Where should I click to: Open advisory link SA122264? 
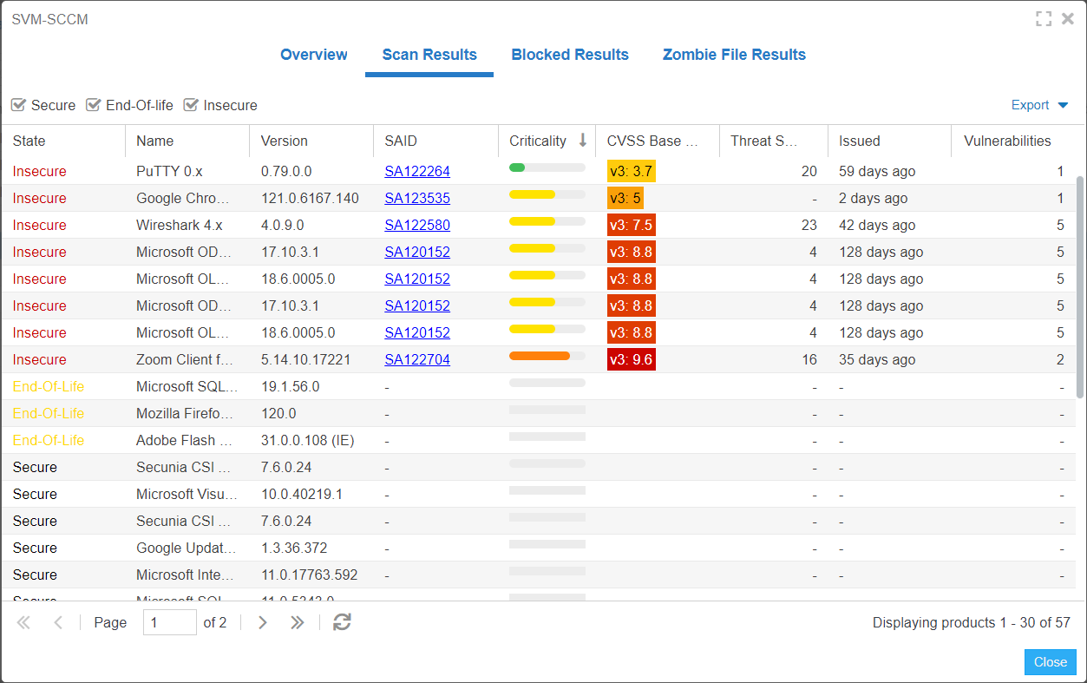417,172
